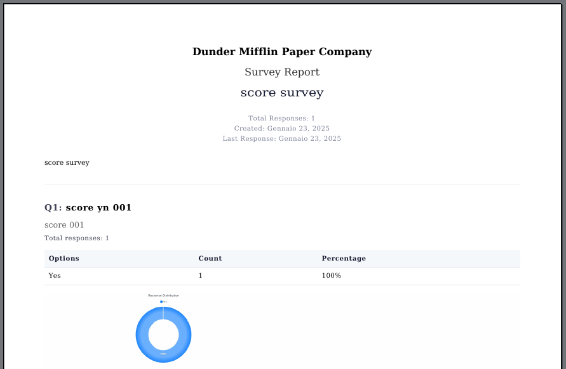The height and width of the screenshot is (369, 566).
Task: Click the 100% label on the donut chart
Action: pyautogui.click(x=163, y=354)
